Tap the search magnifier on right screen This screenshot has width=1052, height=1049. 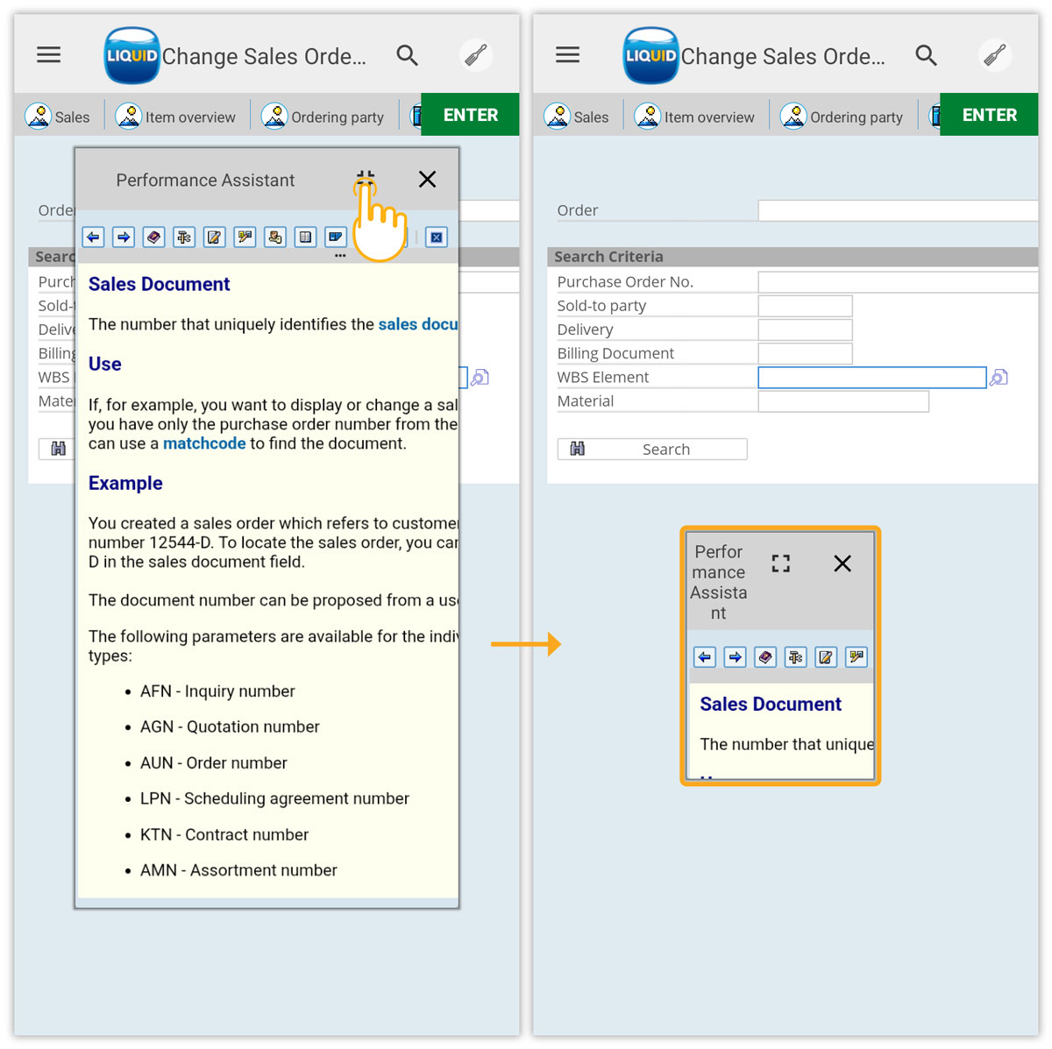pyautogui.click(x=926, y=55)
